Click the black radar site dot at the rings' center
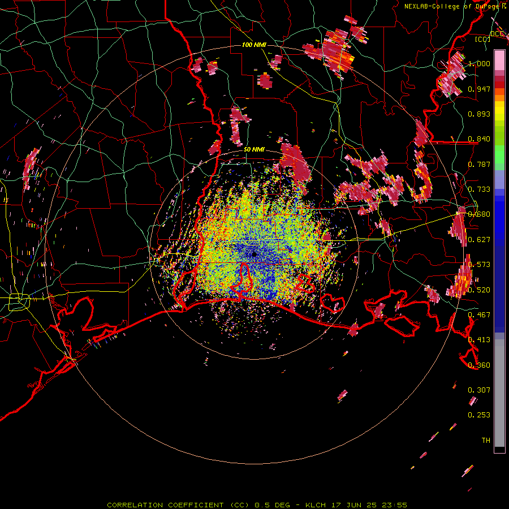 tap(254, 254)
